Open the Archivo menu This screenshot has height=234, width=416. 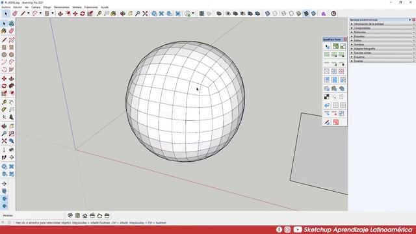6,7
